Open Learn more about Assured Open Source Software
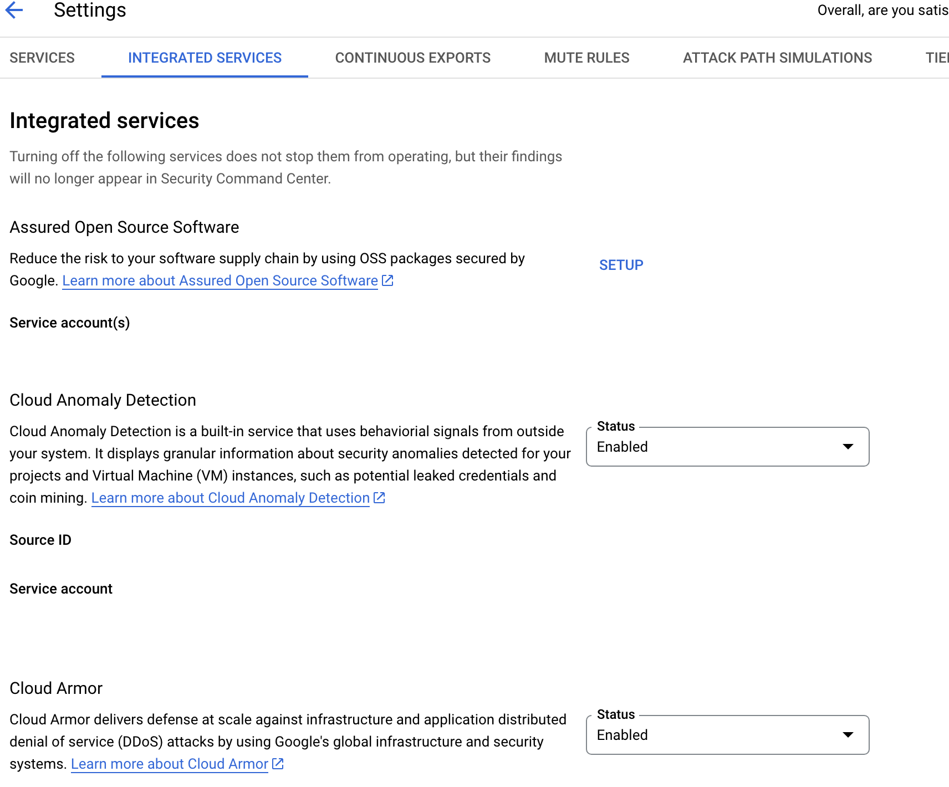949x787 pixels. 220,280
